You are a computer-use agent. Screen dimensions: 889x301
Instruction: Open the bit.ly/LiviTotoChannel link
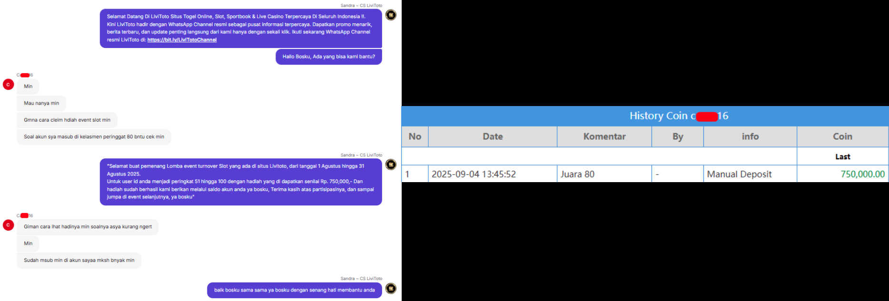coord(182,40)
